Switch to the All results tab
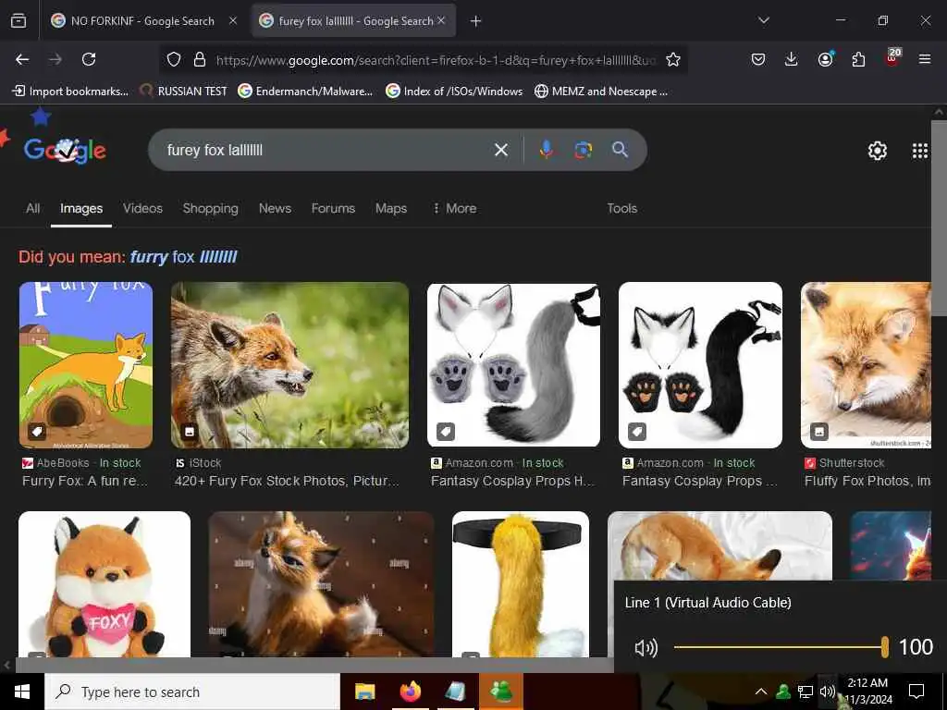Viewport: 947px width, 710px height. tap(32, 208)
